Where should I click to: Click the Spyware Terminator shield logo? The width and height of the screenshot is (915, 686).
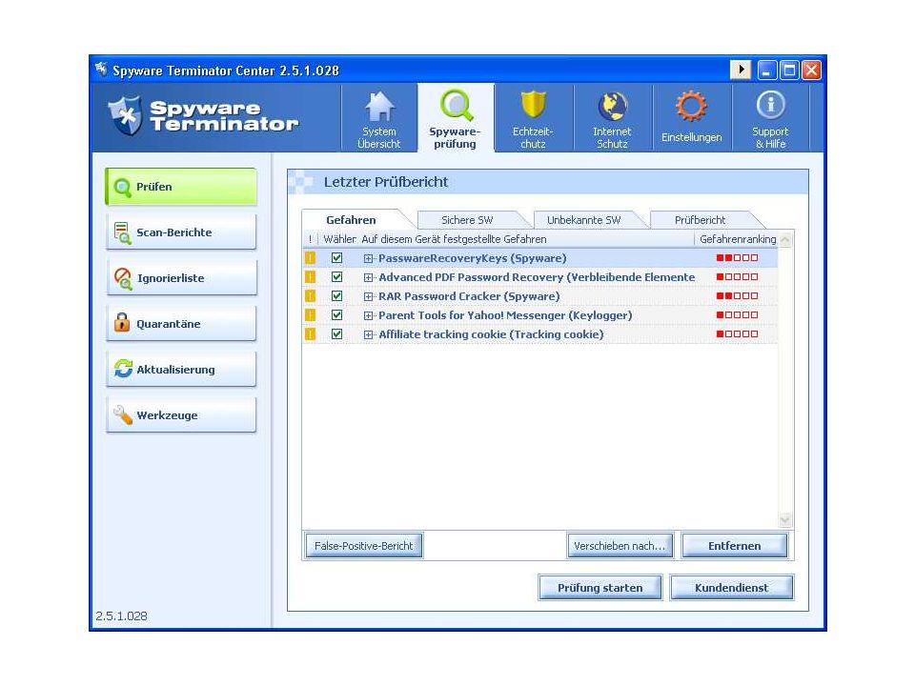(126, 115)
